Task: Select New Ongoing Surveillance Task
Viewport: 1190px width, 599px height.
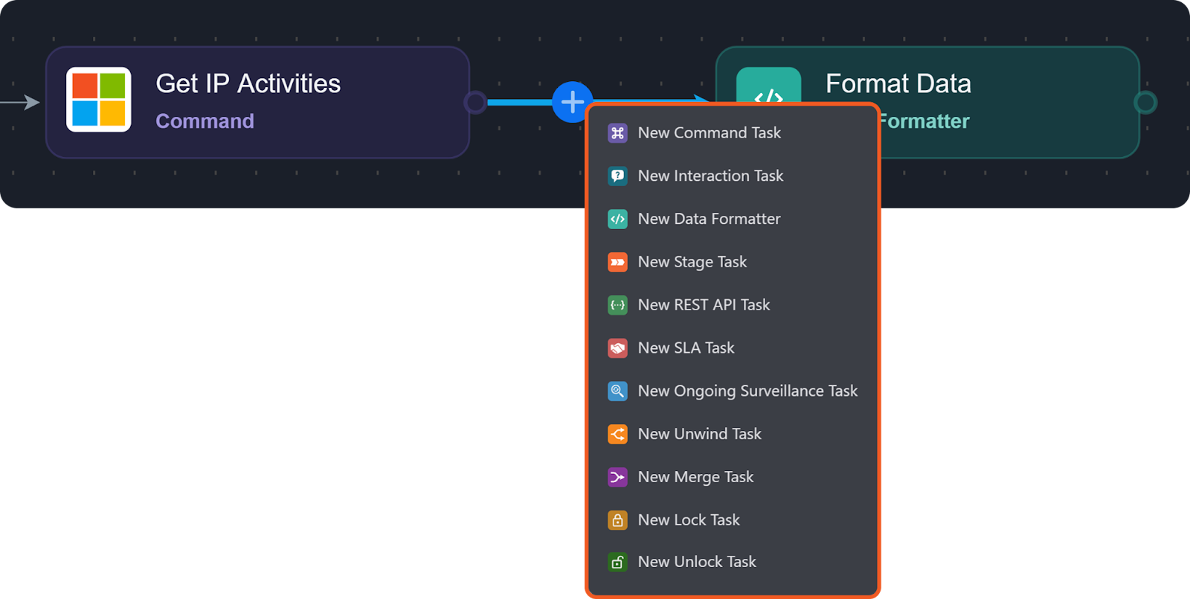Action: (747, 391)
